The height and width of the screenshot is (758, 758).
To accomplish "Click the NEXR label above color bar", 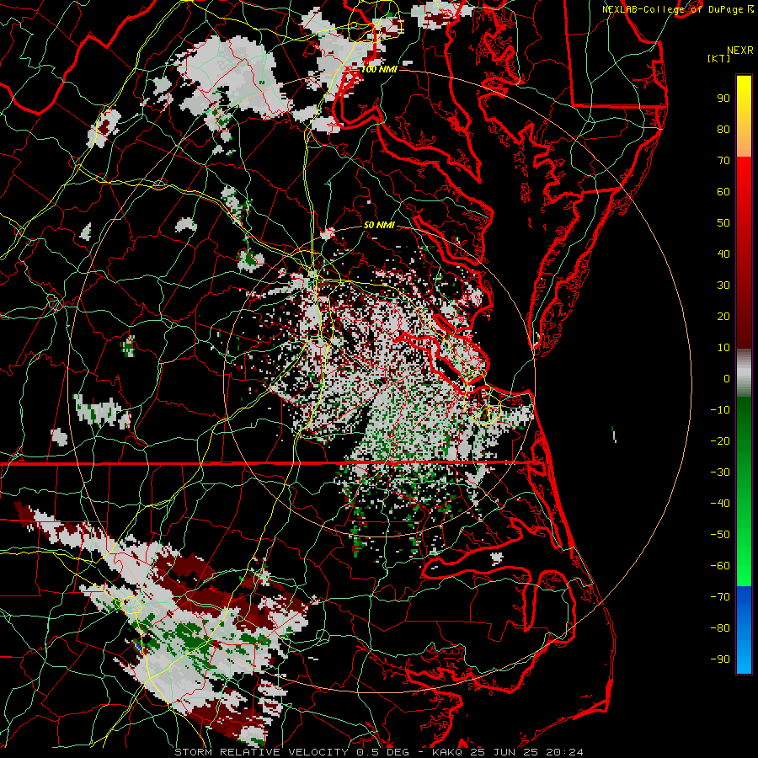I will pos(740,50).
